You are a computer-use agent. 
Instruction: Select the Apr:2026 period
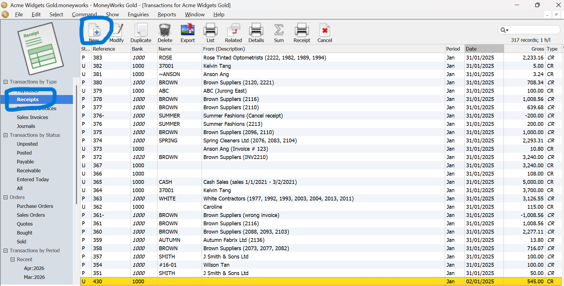[34, 268]
